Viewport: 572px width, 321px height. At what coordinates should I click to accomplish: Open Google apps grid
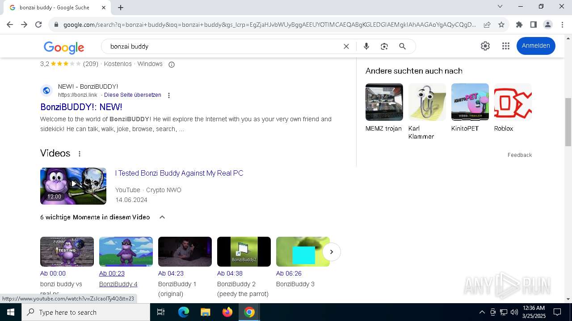click(x=506, y=46)
